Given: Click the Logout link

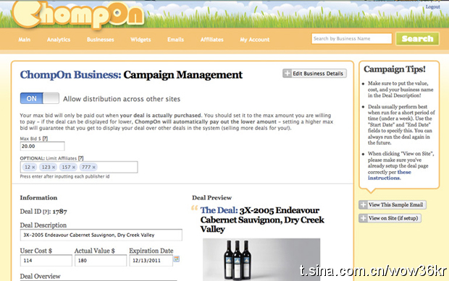Looking at the screenshot, I should (432, 7).
